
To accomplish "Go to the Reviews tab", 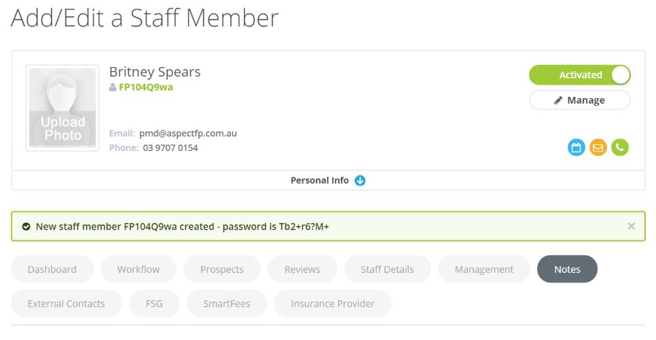I will point(302,269).
